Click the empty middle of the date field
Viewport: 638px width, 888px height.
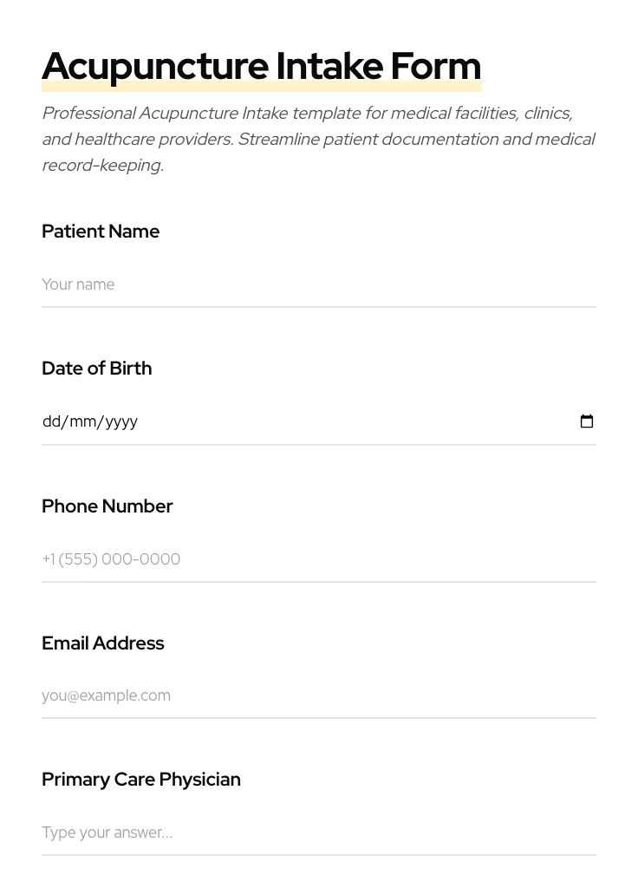click(x=347, y=421)
